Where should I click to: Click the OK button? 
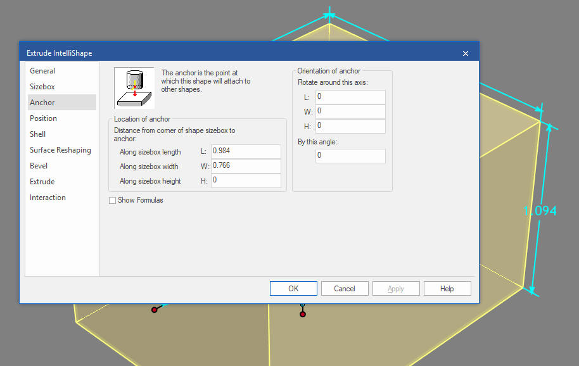pyautogui.click(x=293, y=289)
